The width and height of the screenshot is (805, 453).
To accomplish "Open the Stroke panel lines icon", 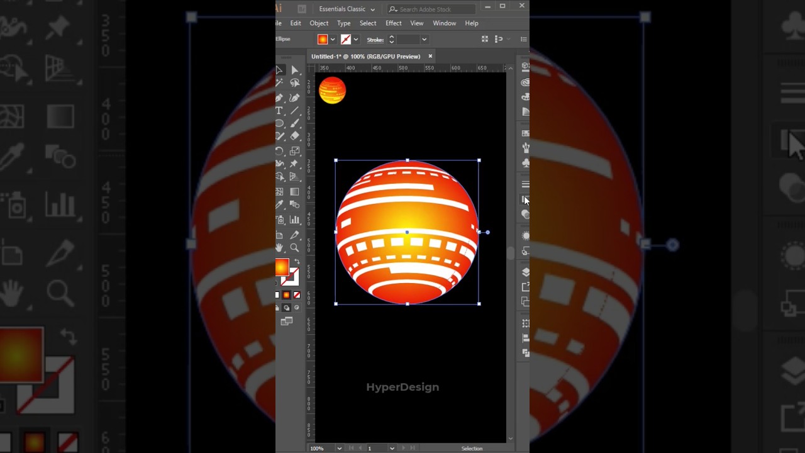I will click(526, 184).
